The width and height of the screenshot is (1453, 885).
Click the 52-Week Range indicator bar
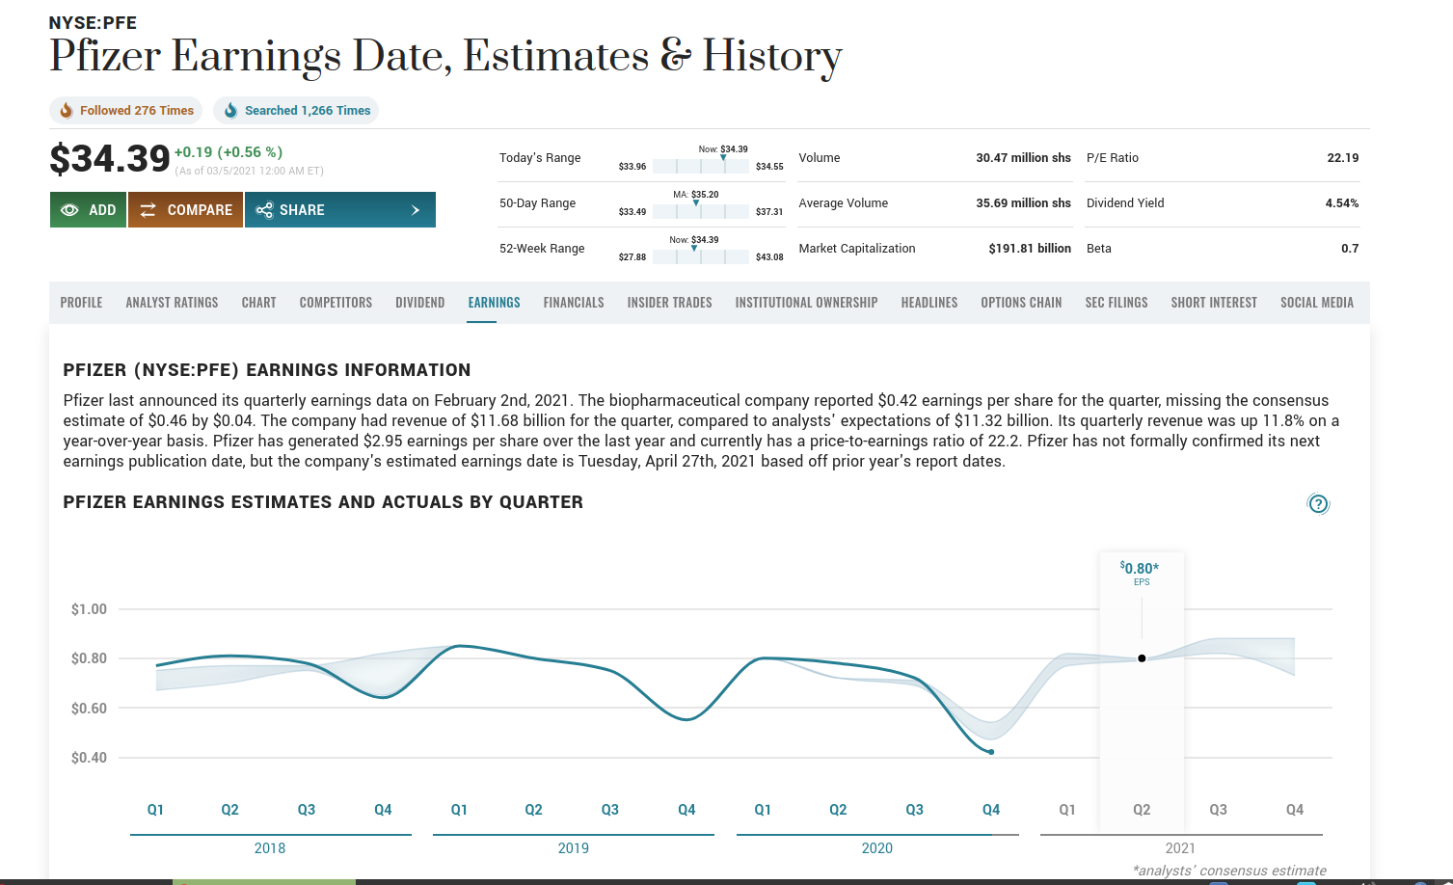(x=701, y=257)
